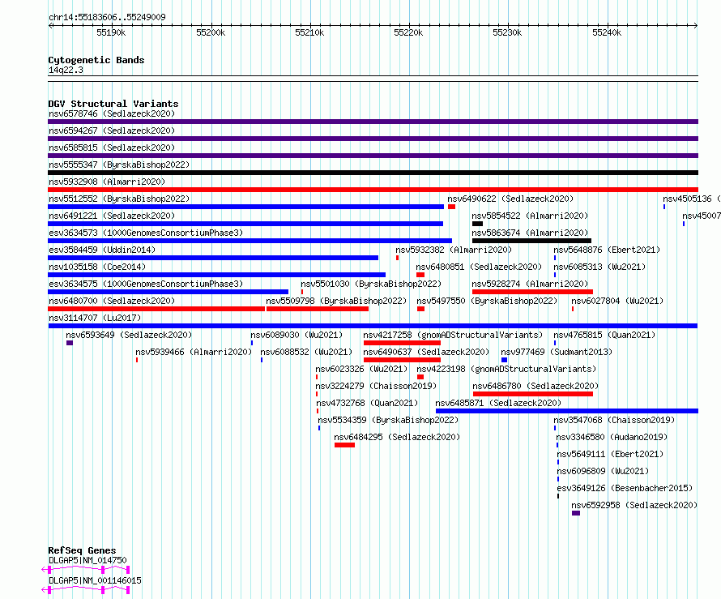Open nsv6027804 (Wu2021) variant label

point(617,301)
